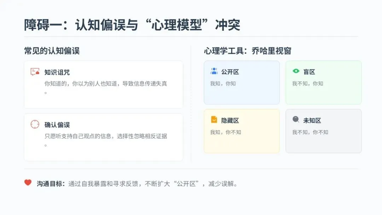This screenshot has width=382, height=215.
Task: Click the 我不知，你知 text in green card
Action: (307, 84)
